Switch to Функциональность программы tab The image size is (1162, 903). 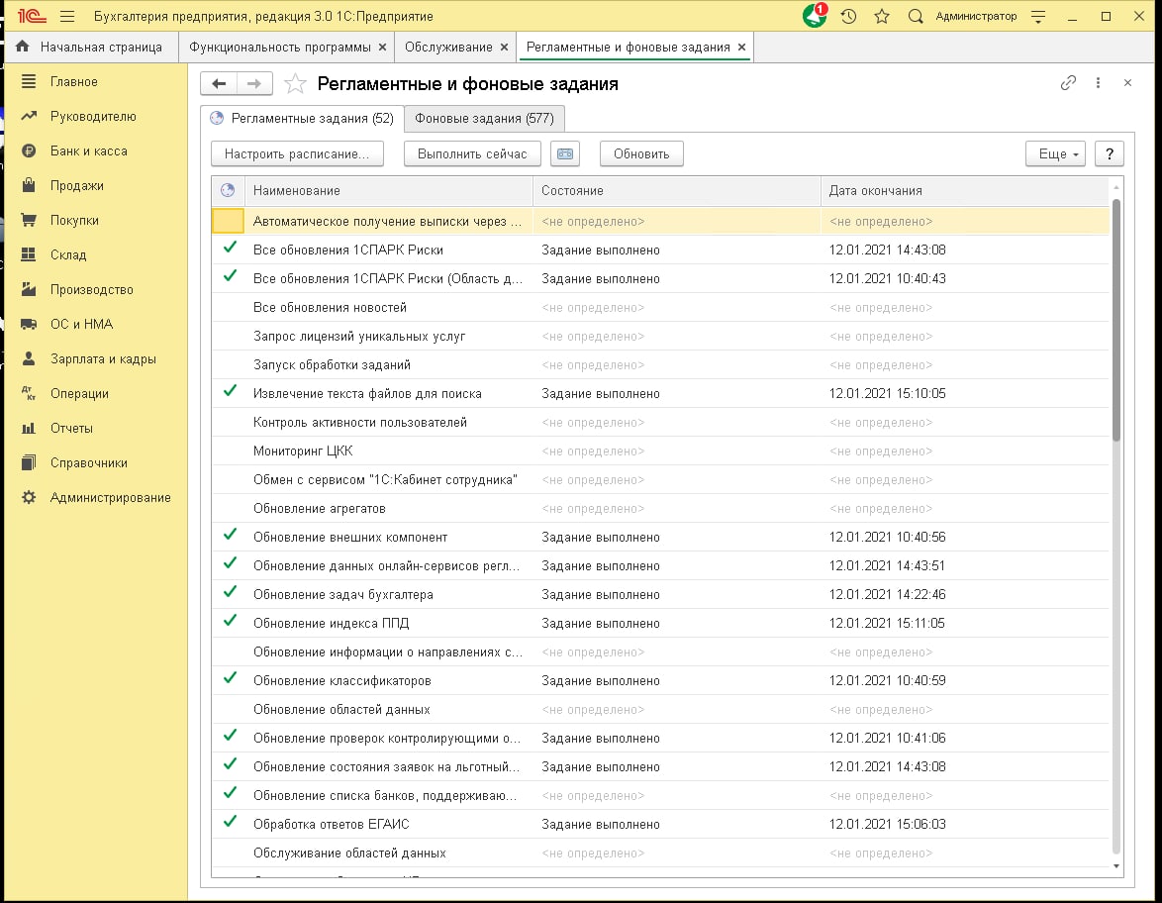coord(279,47)
